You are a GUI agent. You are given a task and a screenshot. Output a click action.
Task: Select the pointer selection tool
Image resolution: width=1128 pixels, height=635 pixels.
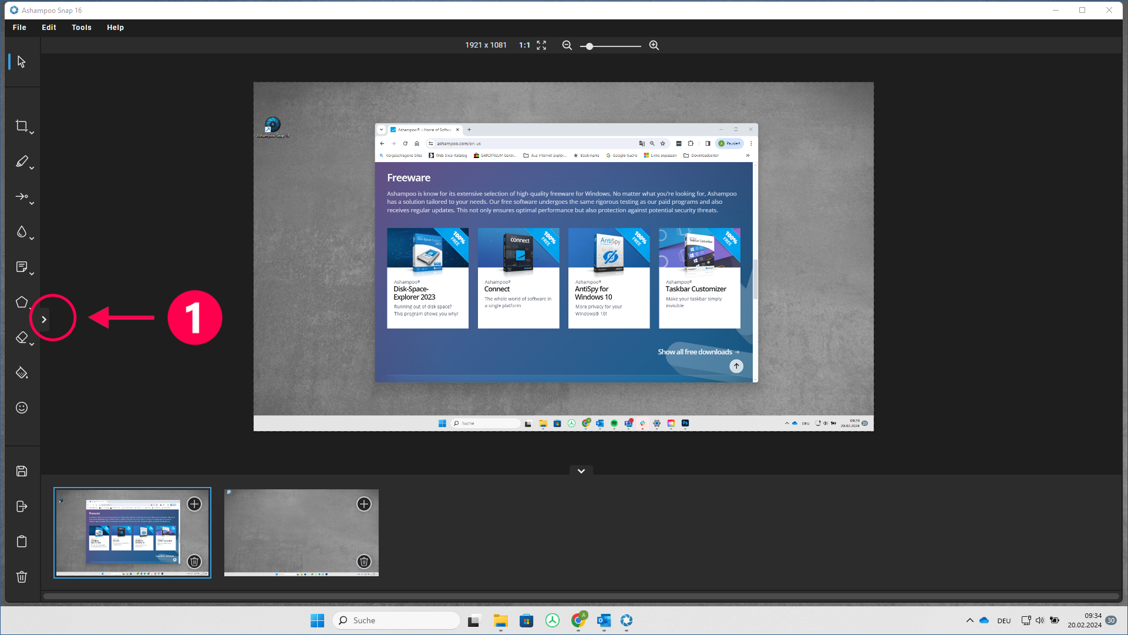coord(22,62)
